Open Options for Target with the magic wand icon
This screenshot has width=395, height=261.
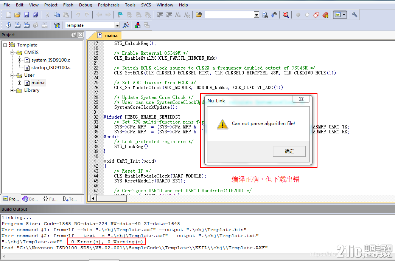pyautogui.click(x=126, y=25)
